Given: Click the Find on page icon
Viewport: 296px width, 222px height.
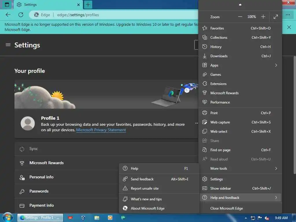Looking at the screenshot, I should click(x=205, y=150).
